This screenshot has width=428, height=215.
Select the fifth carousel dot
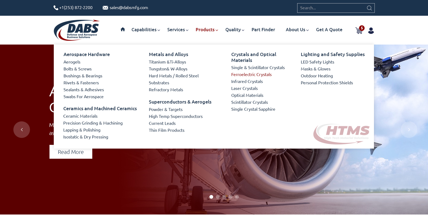click(x=237, y=197)
